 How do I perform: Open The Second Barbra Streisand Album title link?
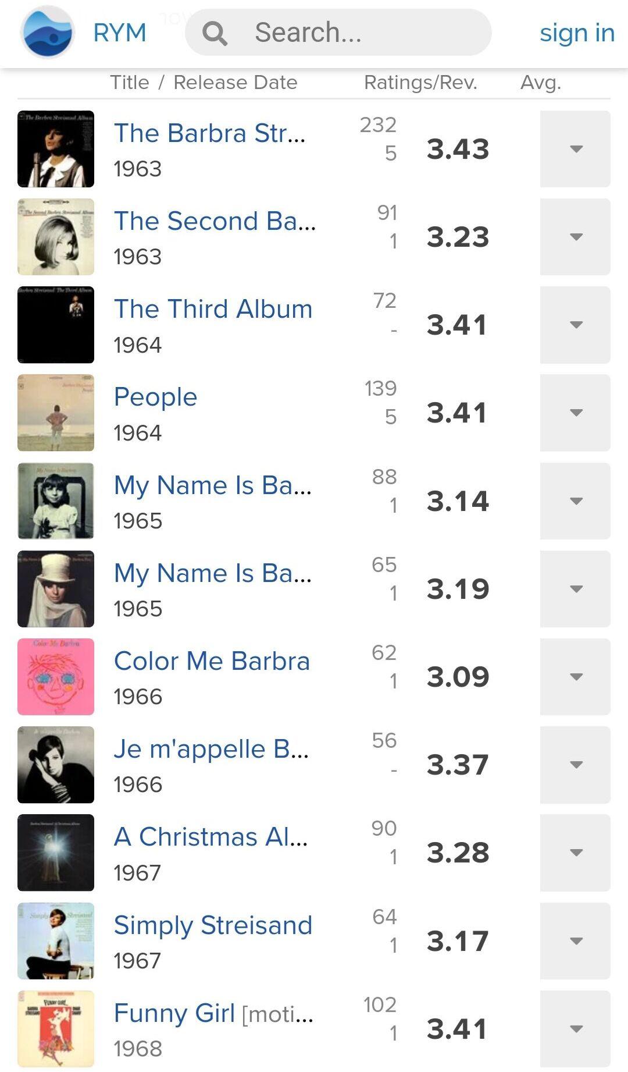click(x=215, y=221)
